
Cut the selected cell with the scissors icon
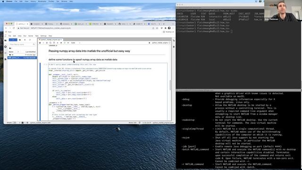47,43
